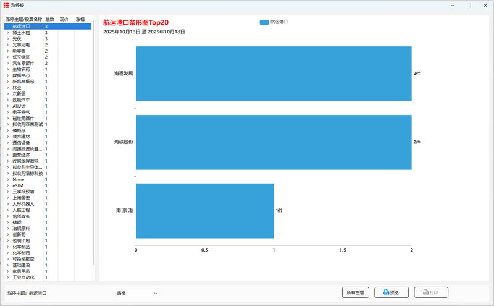This screenshot has height=306, width=494.
Task: Select the 林业 theme row
Action: pyautogui.click(x=48, y=88)
